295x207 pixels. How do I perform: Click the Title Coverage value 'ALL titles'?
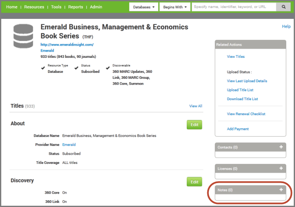[x=70, y=163]
